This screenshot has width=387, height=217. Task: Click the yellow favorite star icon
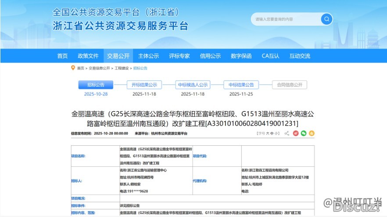click(x=312, y=133)
